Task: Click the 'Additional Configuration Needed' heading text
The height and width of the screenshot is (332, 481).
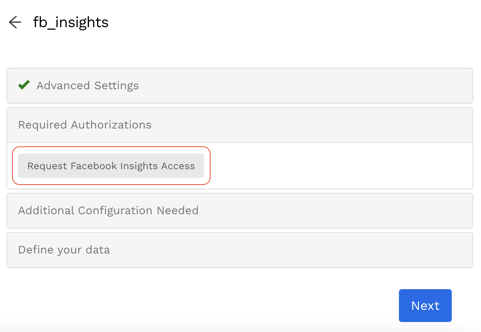Action: (x=108, y=211)
